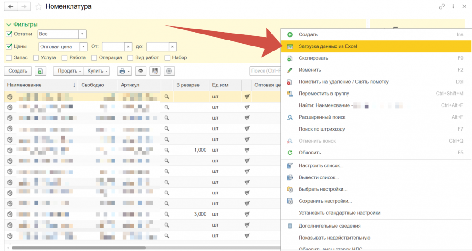Choose Расширенный поиск from context menu
The width and height of the screenshot is (472, 251).
(x=321, y=117)
